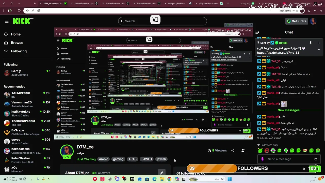325x183 pixels.
Task: Open File Explorer from the taskbar
Action: click(x=162, y=179)
